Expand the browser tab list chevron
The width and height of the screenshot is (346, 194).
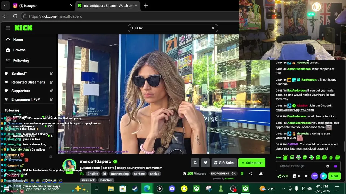coord(5,5)
